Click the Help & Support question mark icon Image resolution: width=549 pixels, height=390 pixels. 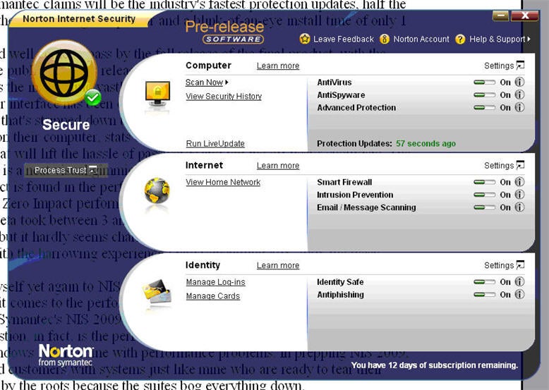pyautogui.click(x=460, y=39)
